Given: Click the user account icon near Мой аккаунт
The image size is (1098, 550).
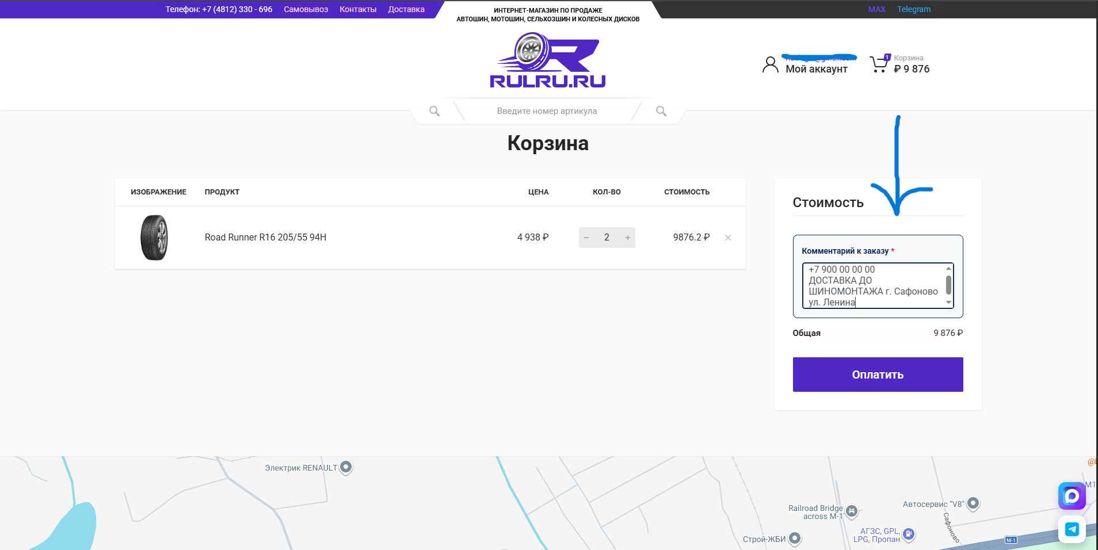Looking at the screenshot, I should pyautogui.click(x=771, y=64).
